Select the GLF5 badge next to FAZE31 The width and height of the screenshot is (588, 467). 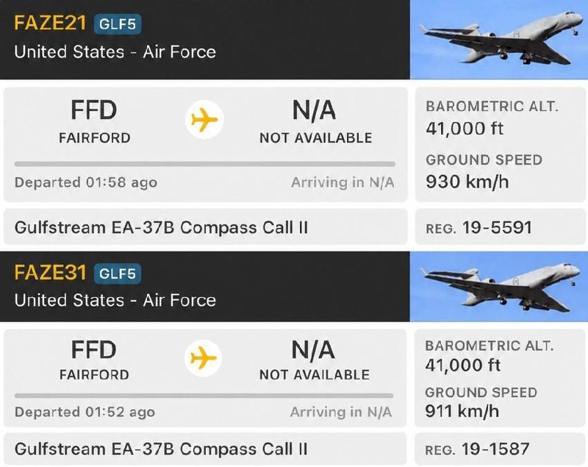118,274
